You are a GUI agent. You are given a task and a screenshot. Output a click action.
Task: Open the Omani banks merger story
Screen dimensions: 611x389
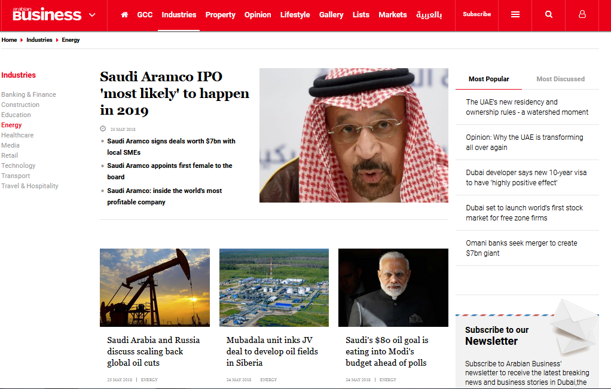521,248
